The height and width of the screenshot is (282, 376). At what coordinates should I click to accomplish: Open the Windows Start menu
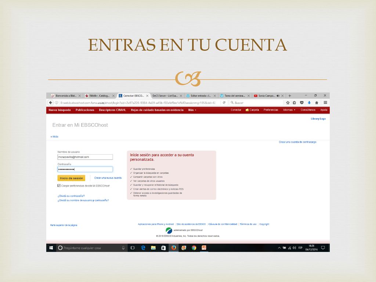pyautogui.click(x=51, y=248)
